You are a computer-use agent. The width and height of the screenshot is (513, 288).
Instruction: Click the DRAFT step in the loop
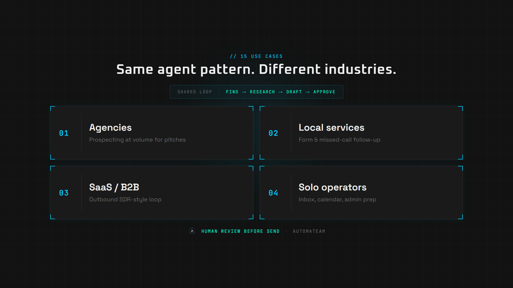(294, 92)
